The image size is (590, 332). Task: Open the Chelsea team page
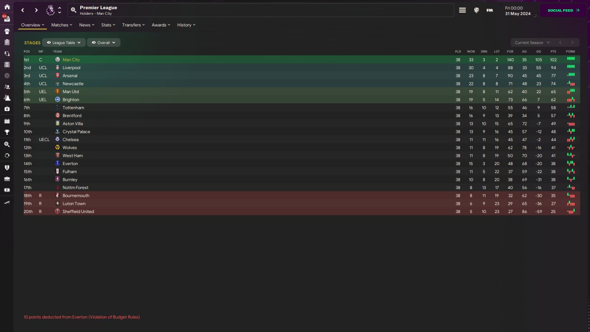point(71,140)
